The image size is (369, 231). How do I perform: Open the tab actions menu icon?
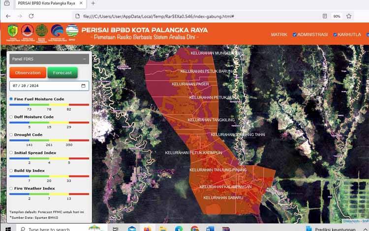click(7, 3)
